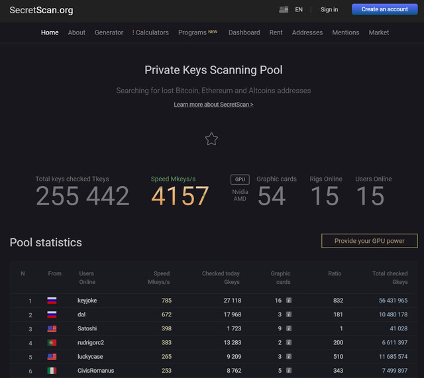This screenshot has width=424, height=378.
Task: Click US flag in Satoshi row
Action: [x=52, y=328]
